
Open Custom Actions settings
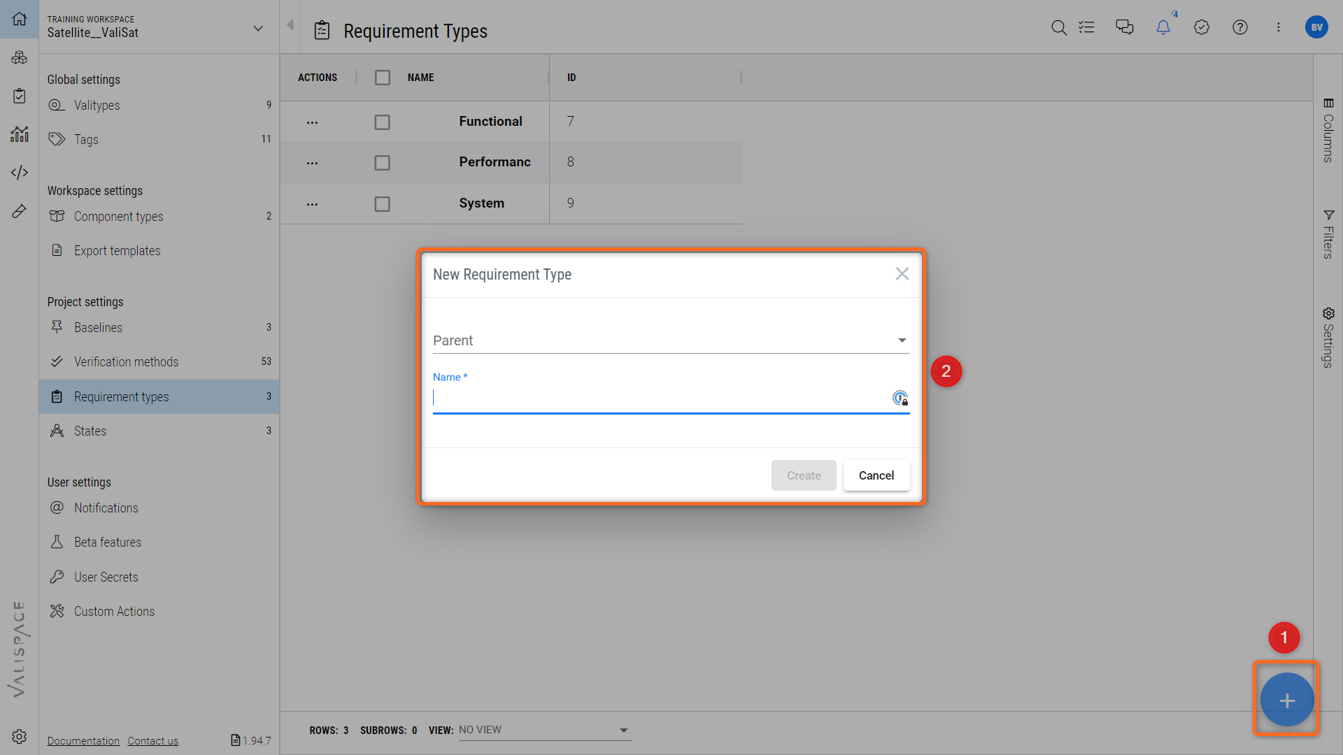[x=159, y=612]
